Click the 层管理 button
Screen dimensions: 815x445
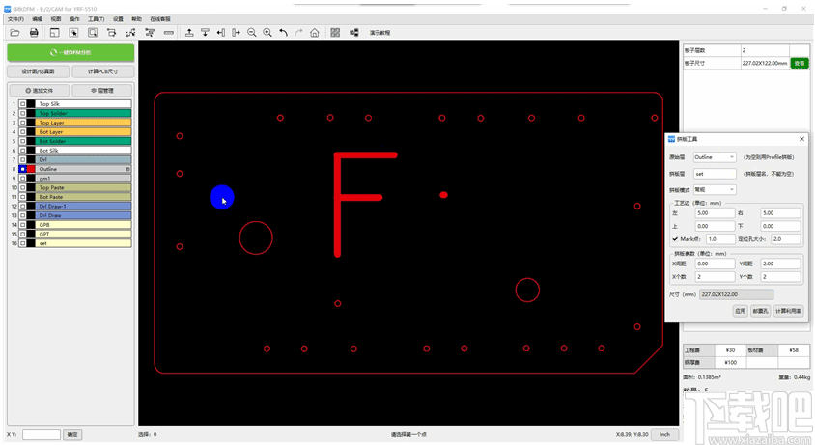coord(102,91)
